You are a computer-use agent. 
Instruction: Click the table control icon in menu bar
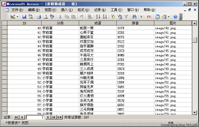click(x=7, y=10)
